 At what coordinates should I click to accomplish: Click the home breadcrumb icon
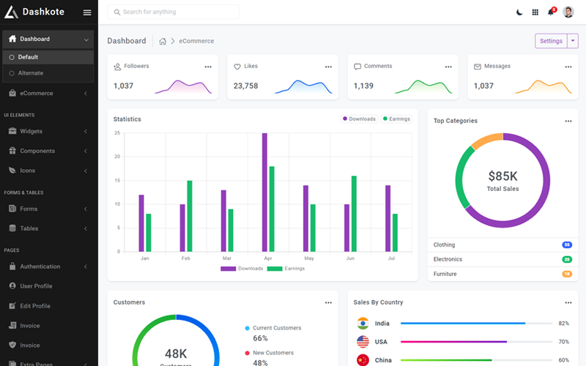(x=163, y=41)
